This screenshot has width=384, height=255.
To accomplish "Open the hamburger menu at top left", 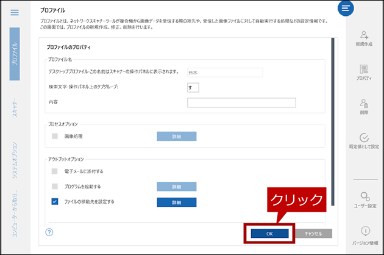I will [x=15, y=13].
